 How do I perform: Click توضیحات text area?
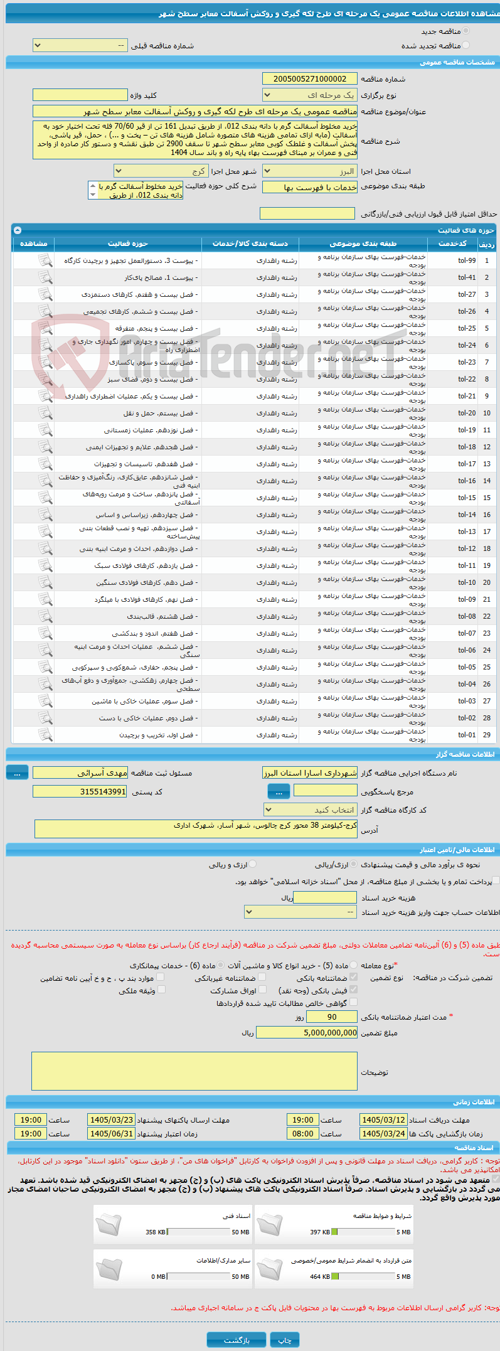[x=194, y=1072]
